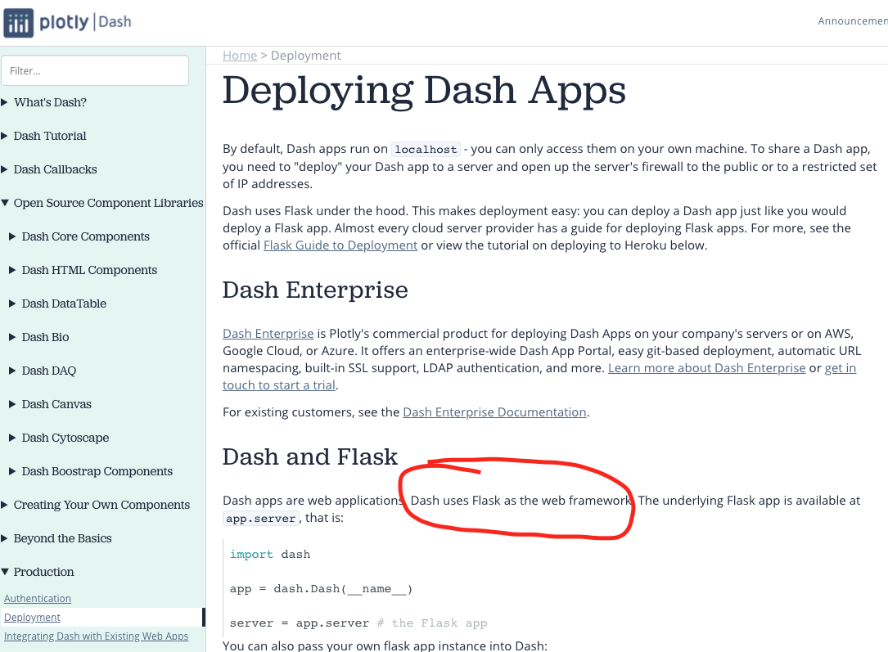Open Dash Enterprise Documentation link
This screenshot has width=888, height=652.
494,412
